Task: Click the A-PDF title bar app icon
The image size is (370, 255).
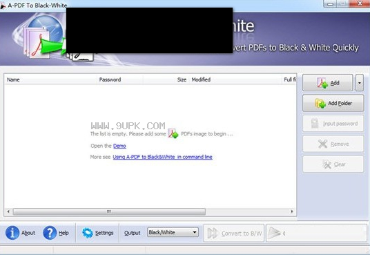Action: (x=3, y=6)
